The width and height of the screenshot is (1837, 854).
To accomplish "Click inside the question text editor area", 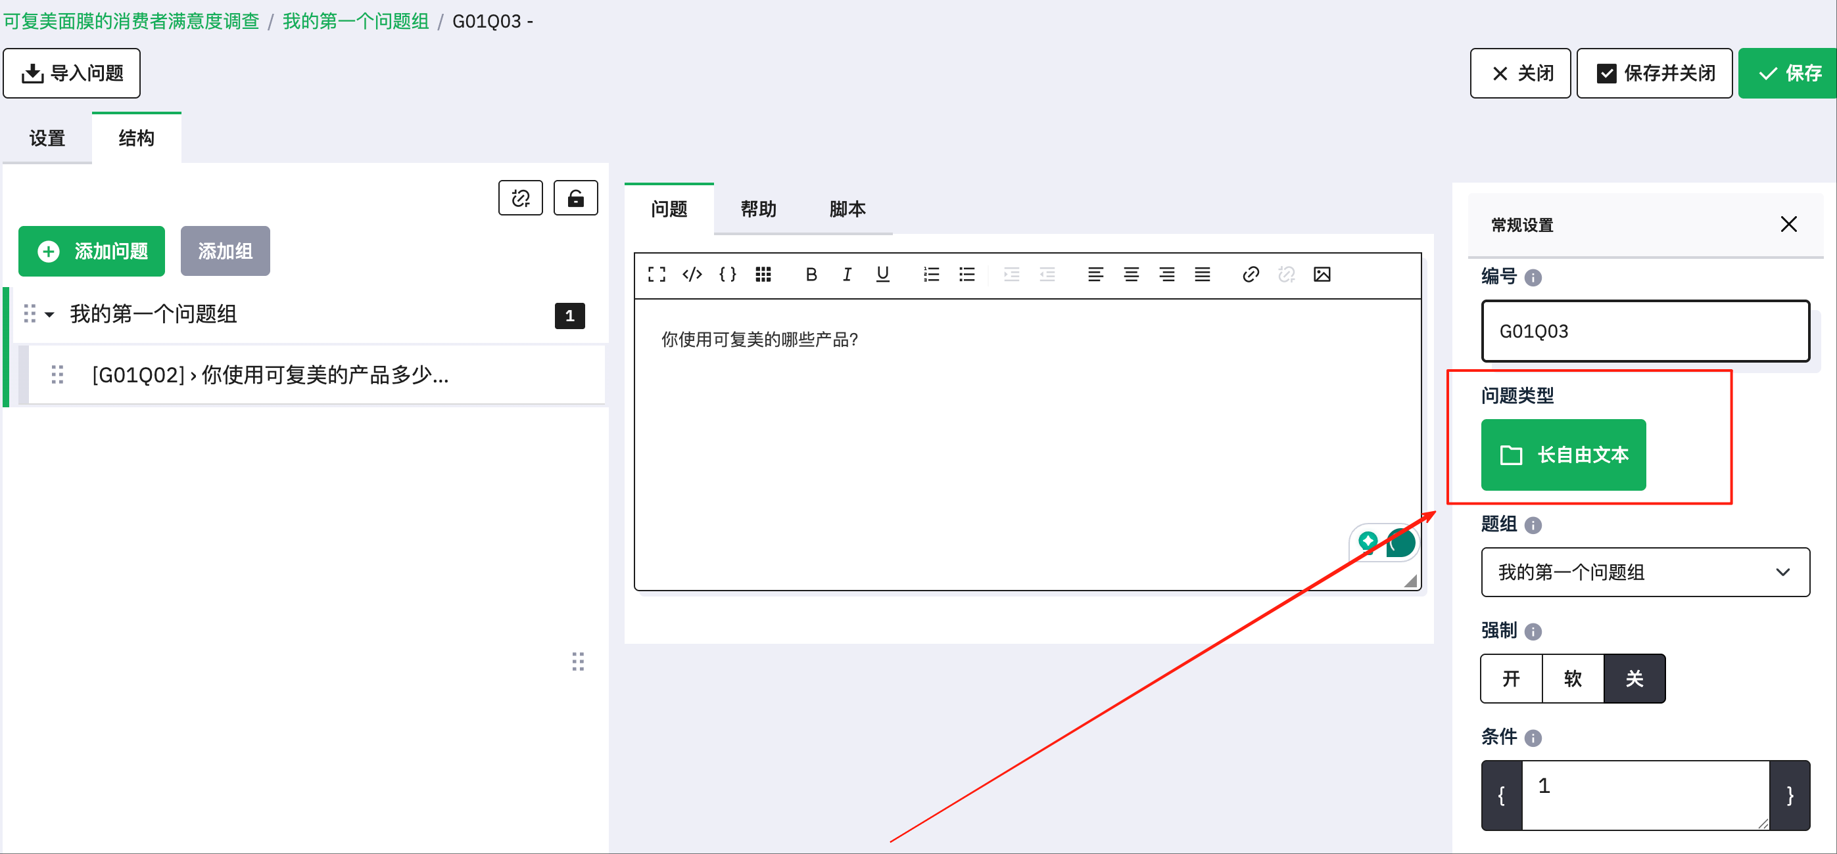I will pos(1027,445).
